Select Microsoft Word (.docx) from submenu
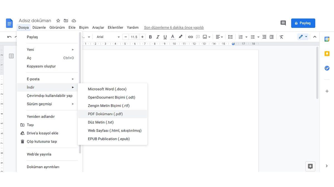Image resolution: width=334 pixels, height=187 pixels. coord(107,89)
